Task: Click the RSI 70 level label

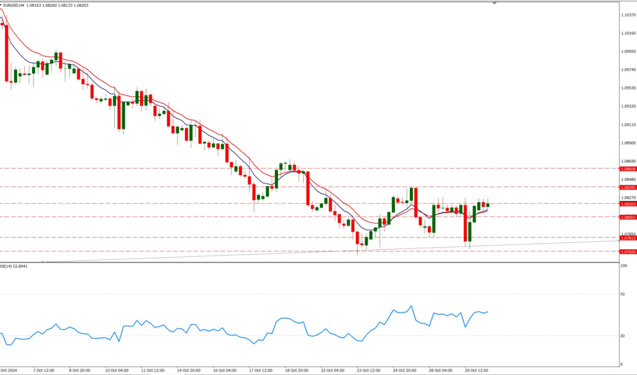Action: point(622,294)
